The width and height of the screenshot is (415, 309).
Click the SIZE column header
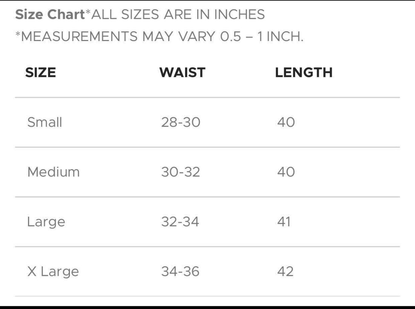click(x=40, y=72)
